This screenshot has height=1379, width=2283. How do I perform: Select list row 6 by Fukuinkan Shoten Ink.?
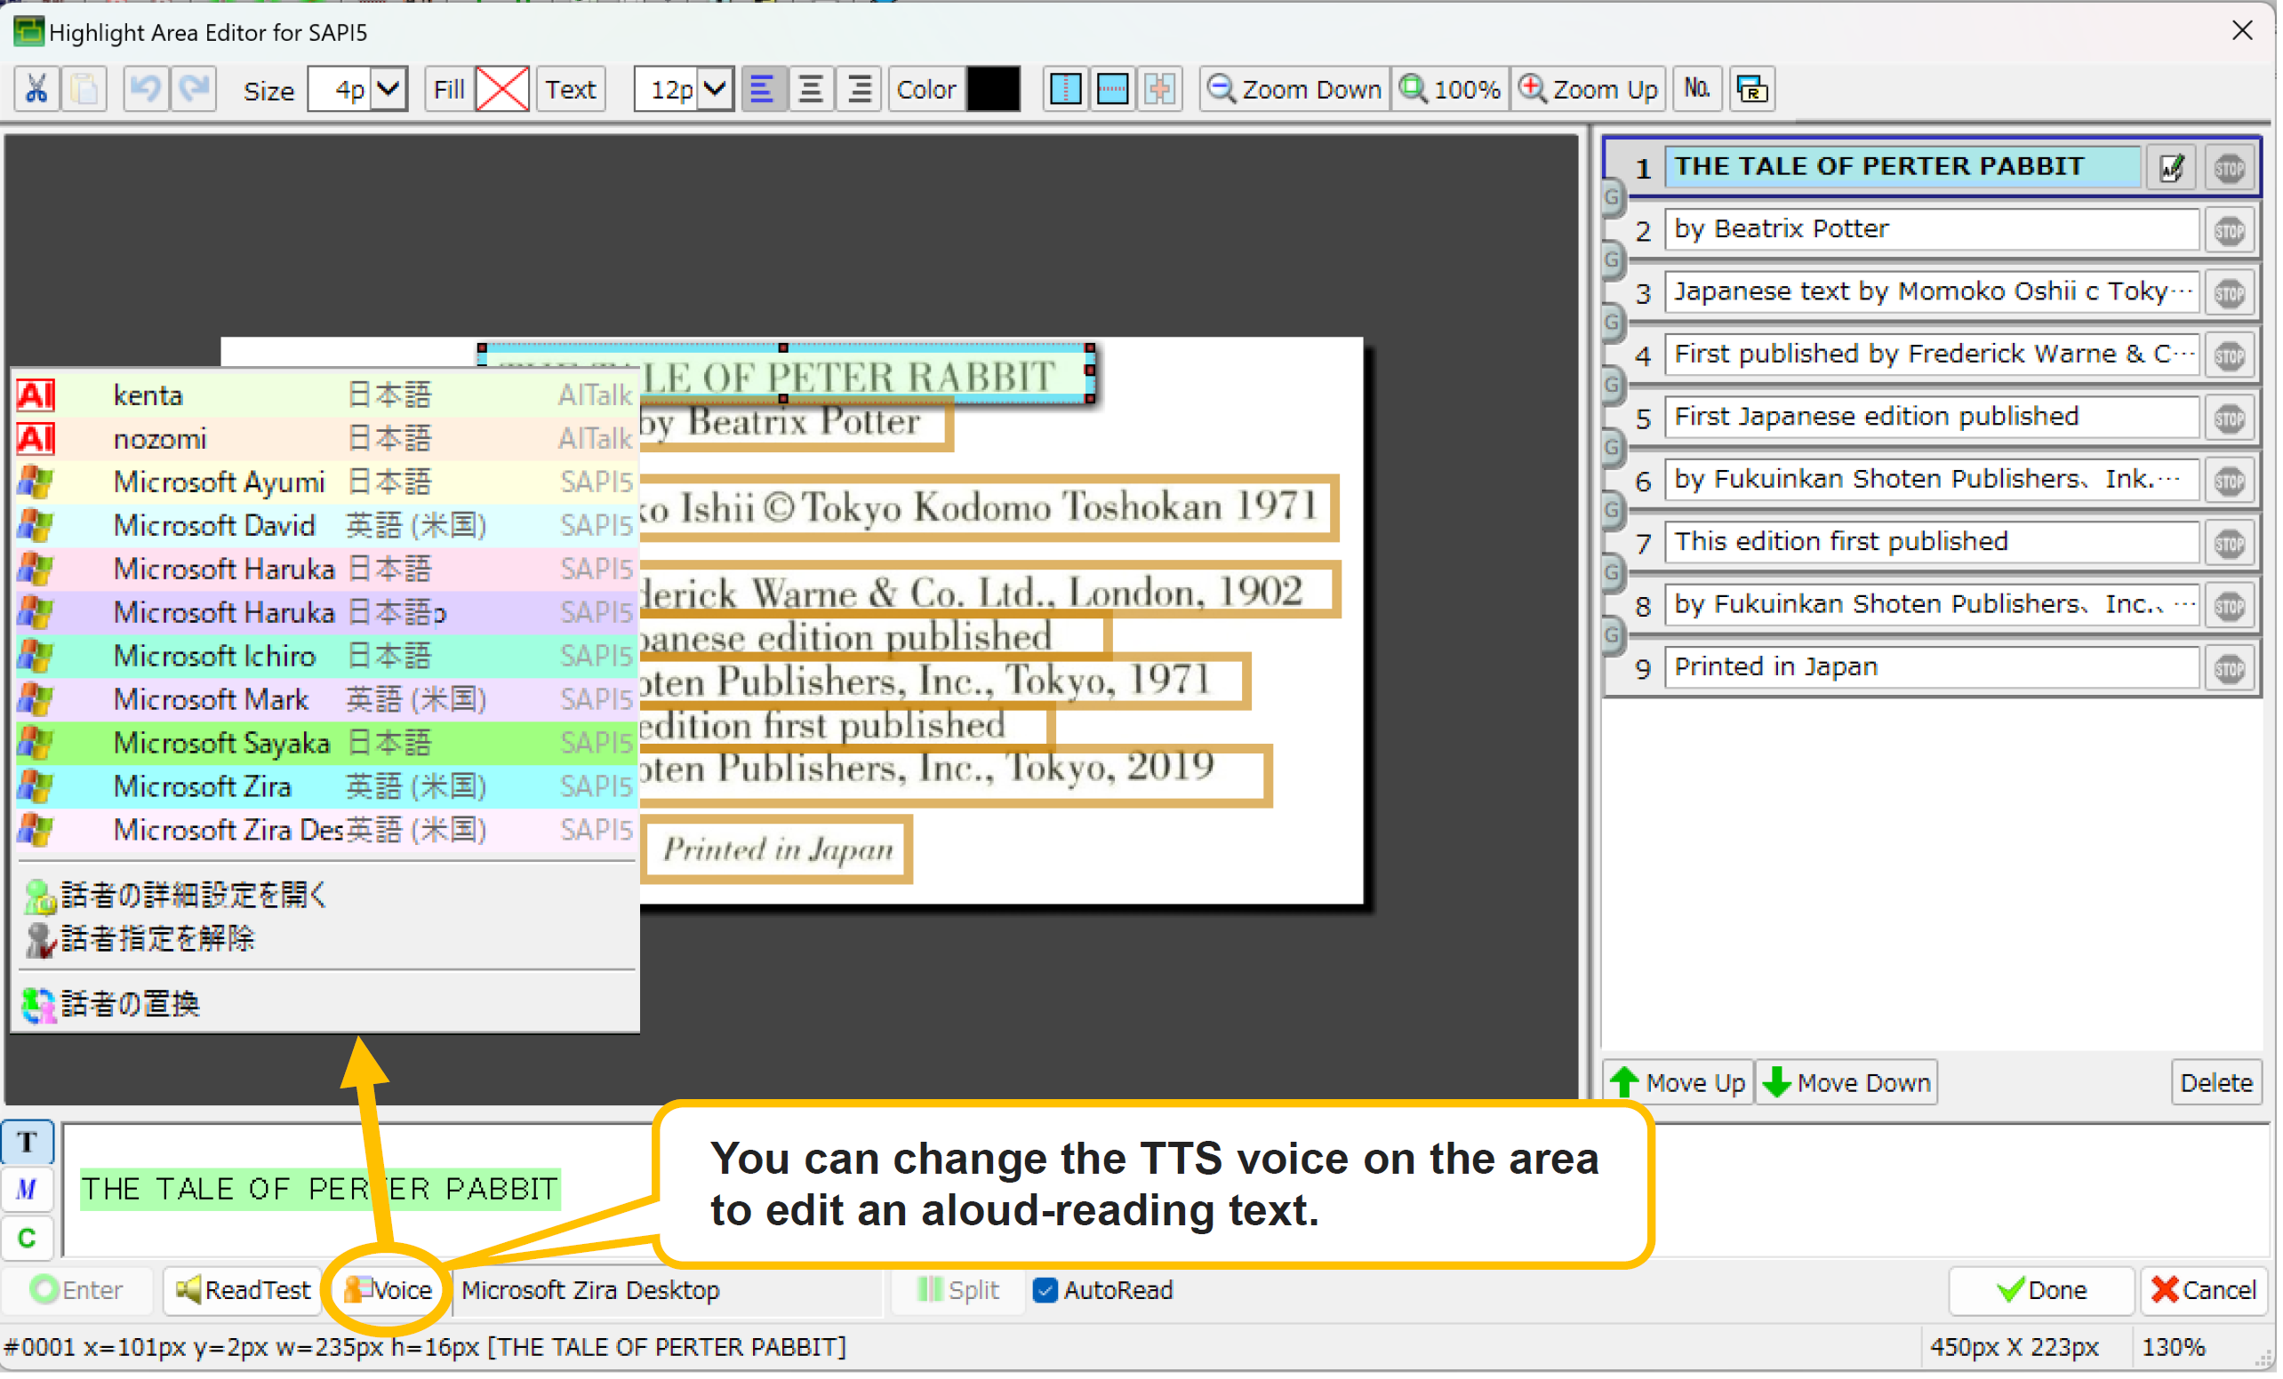tap(1932, 480)
